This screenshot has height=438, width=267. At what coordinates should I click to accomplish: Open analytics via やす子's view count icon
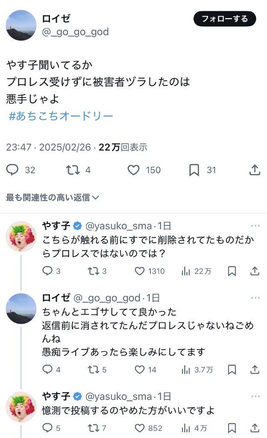185,271
